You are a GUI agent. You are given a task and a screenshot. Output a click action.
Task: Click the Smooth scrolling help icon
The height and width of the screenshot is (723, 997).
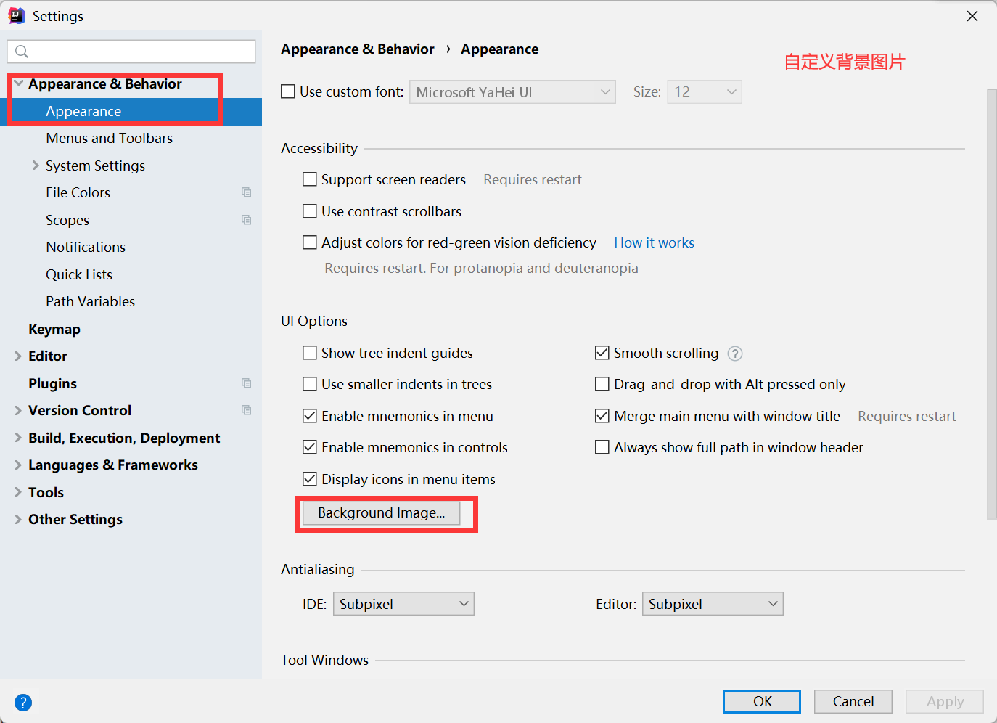click(x=735, y=354)
